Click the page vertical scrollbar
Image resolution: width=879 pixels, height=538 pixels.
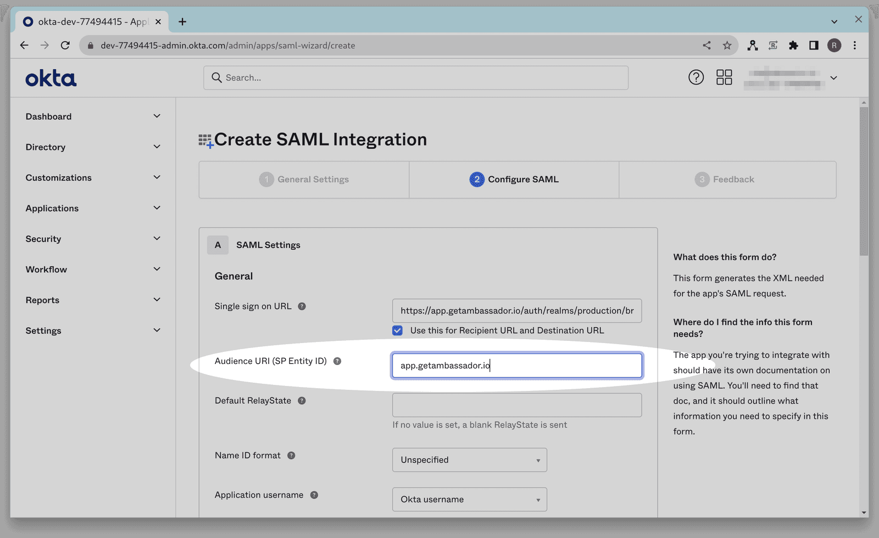864,181
